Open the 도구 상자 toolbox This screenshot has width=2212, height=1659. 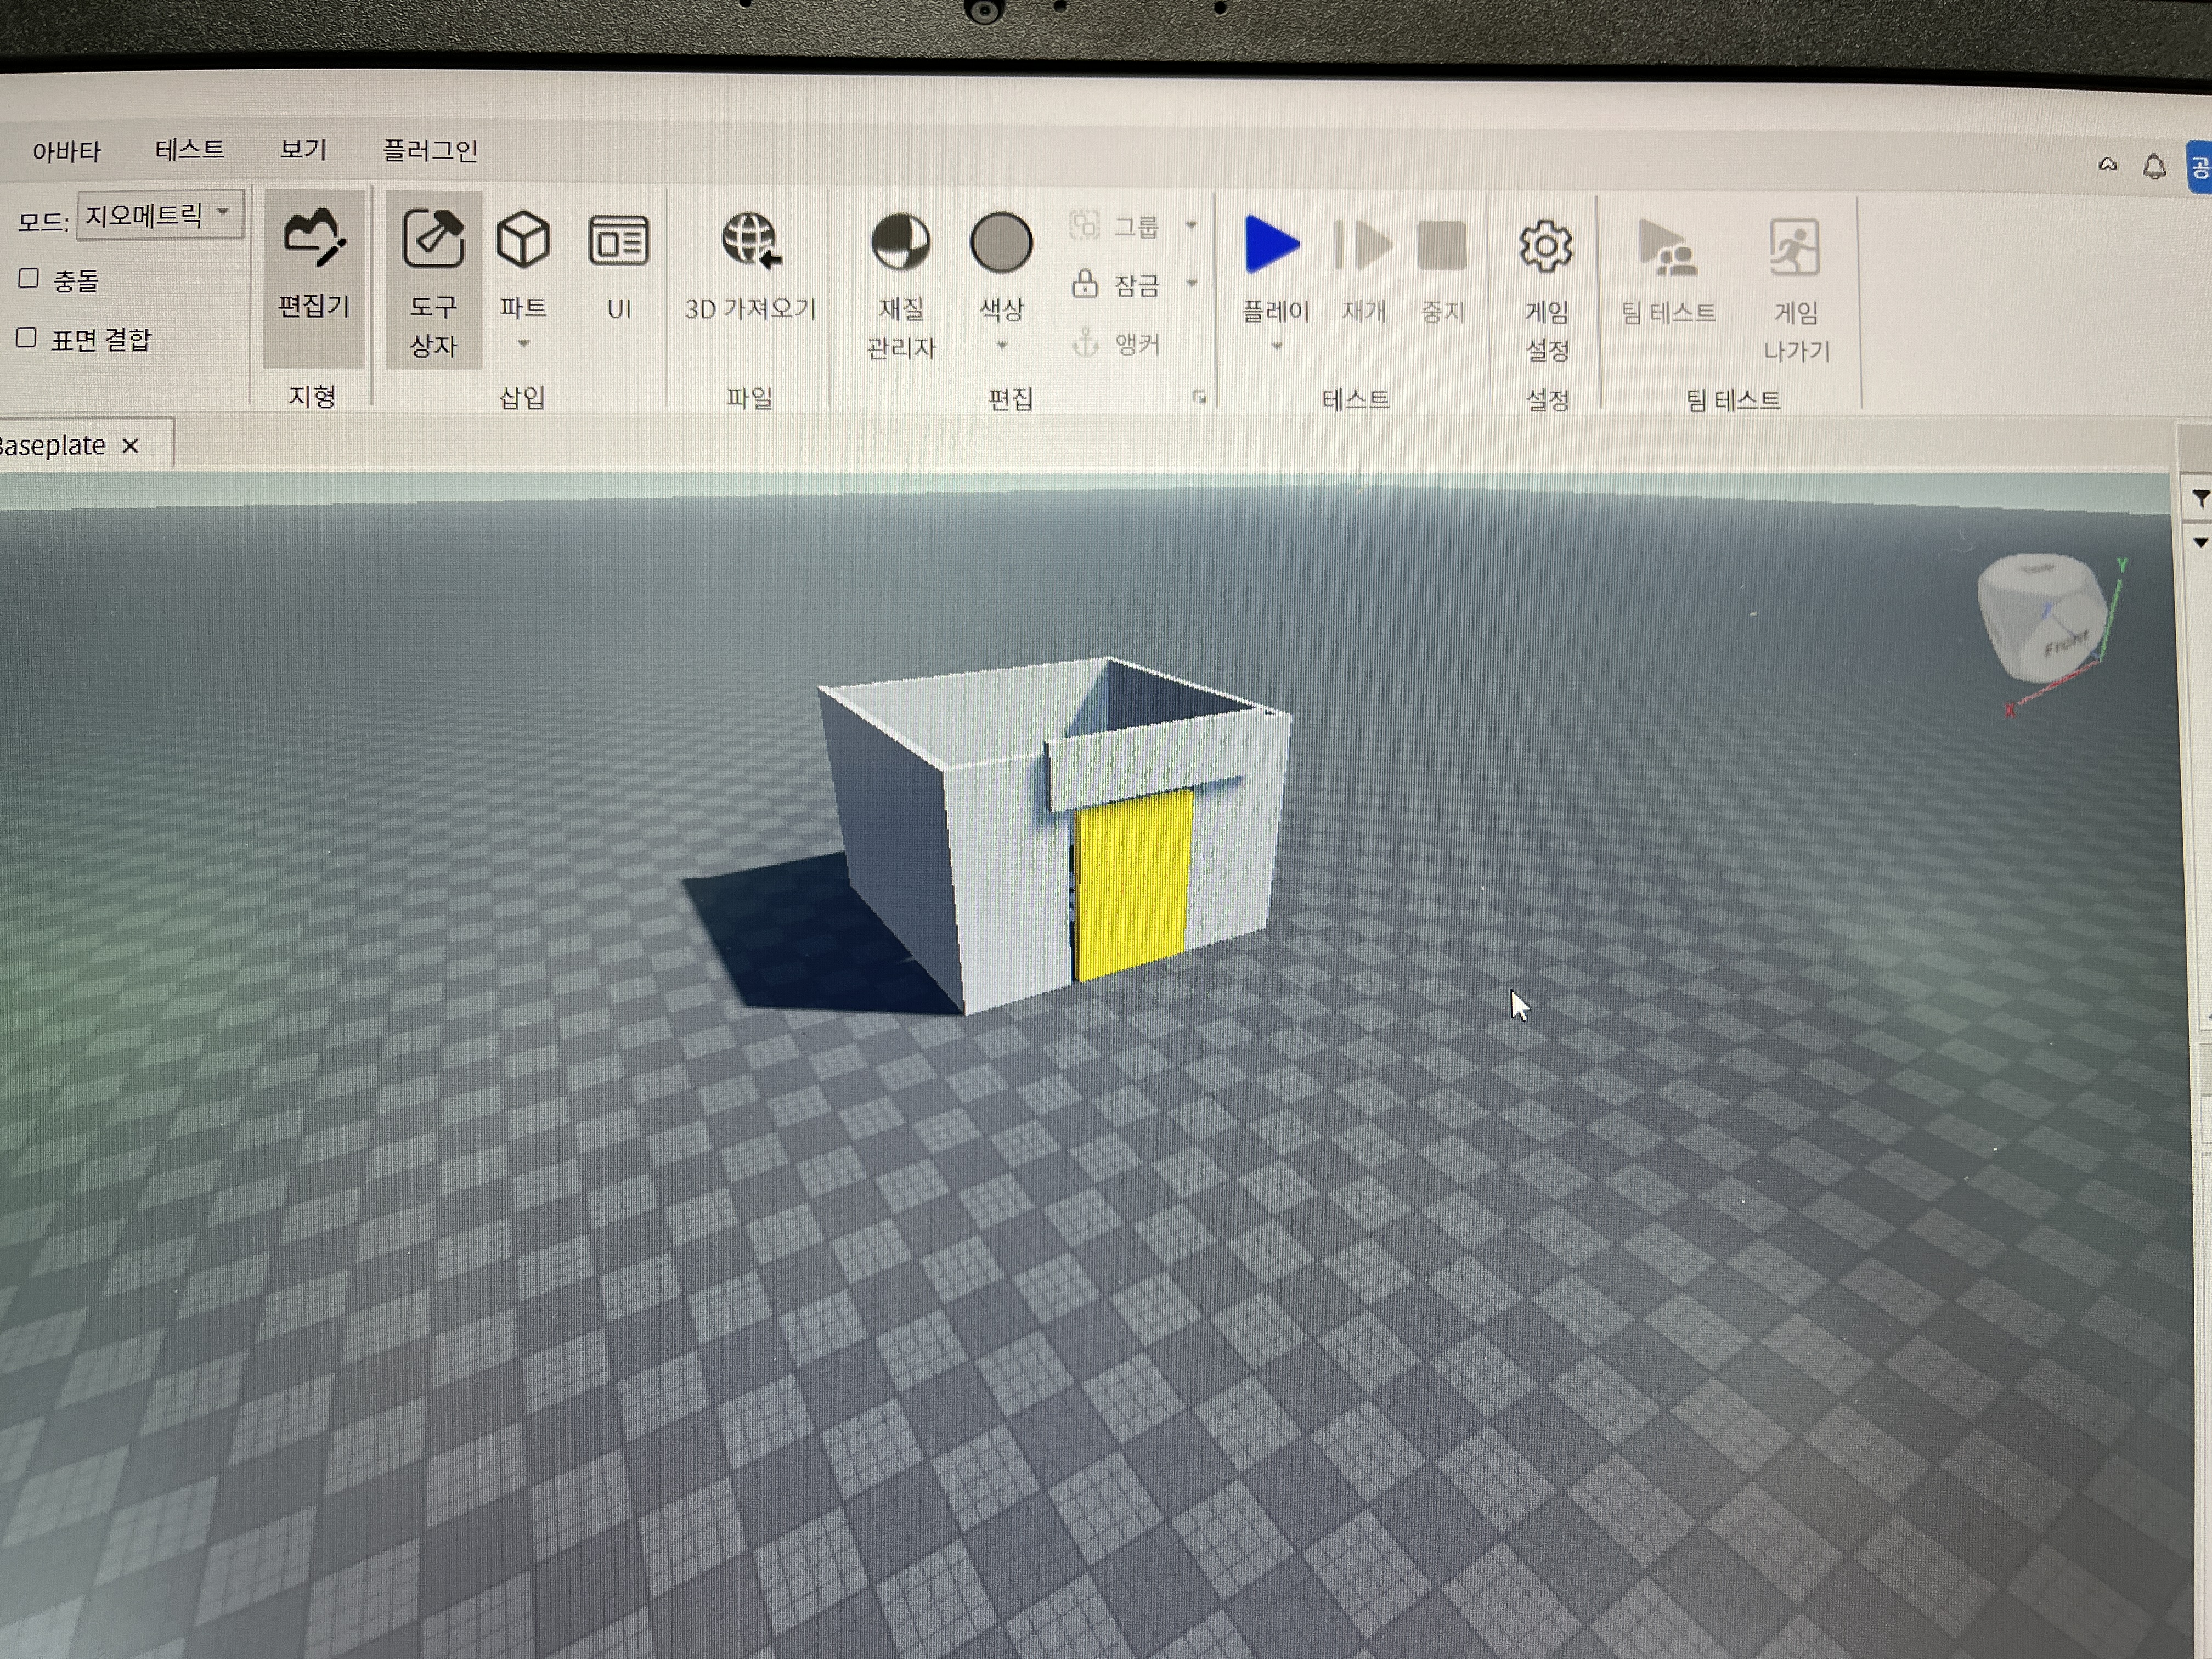[433, 280]
